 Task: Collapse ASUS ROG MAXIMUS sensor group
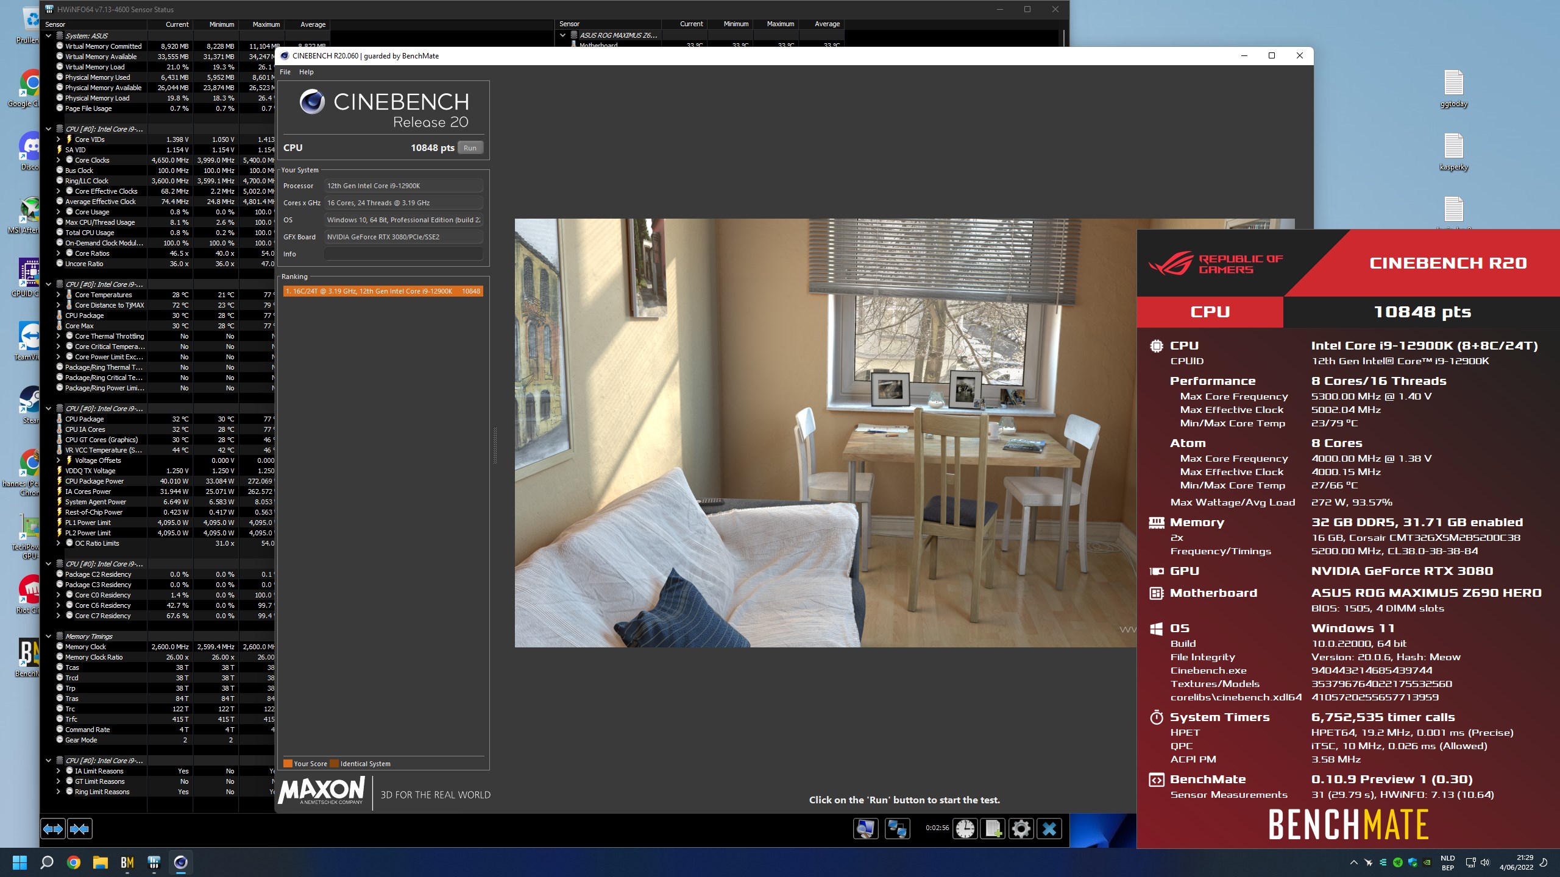tap(562, 35)
